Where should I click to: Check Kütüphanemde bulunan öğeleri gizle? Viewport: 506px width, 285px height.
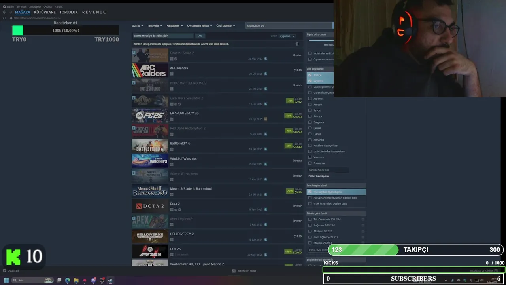(x=310, y=198)
